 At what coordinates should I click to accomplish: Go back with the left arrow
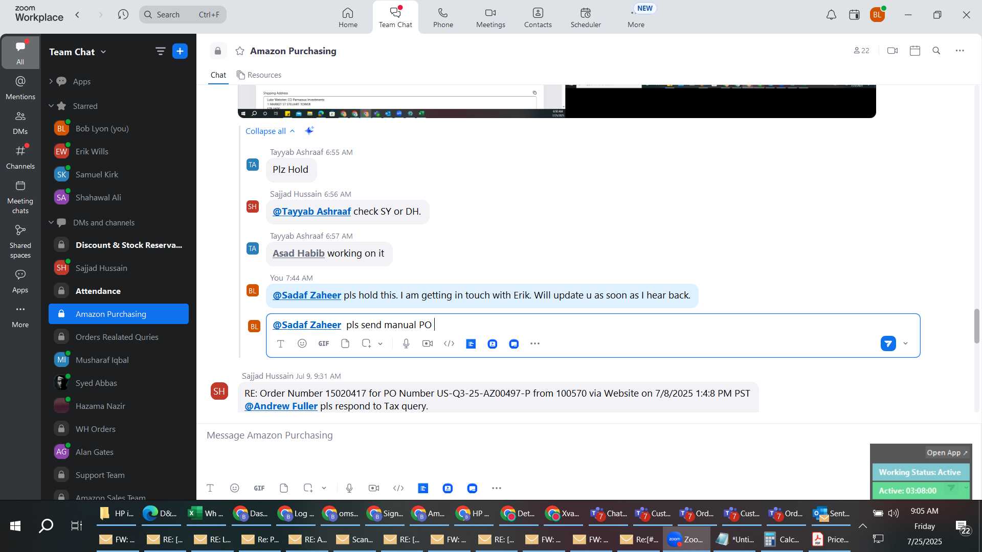77,14
